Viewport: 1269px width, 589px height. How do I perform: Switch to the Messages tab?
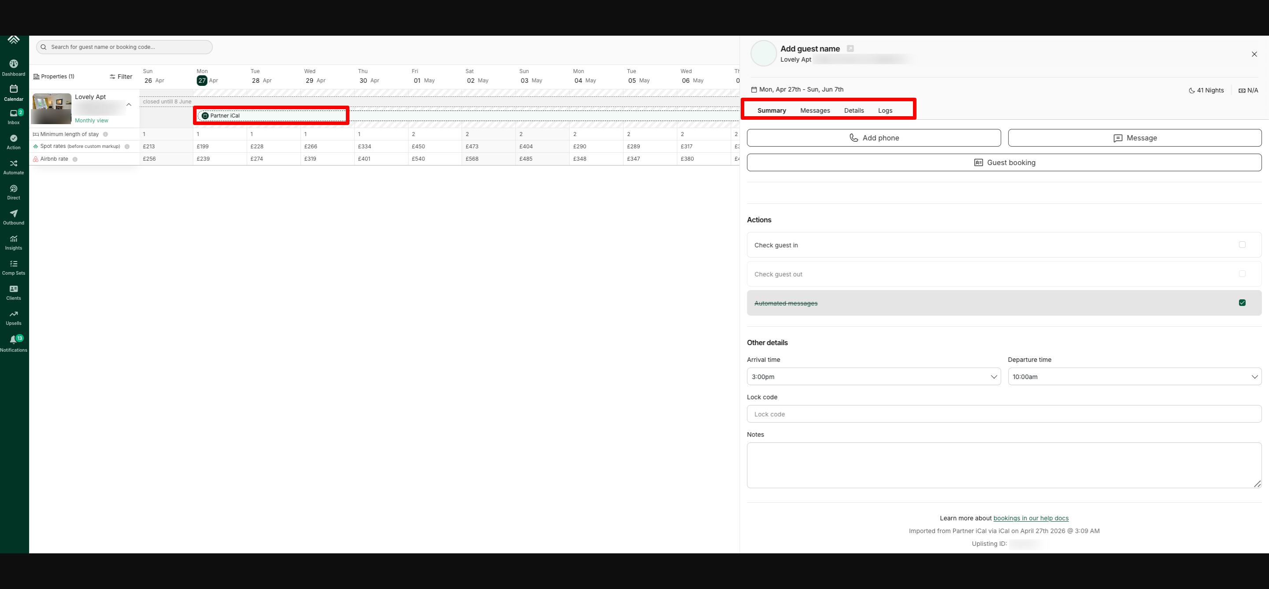(x=815, y=111)
